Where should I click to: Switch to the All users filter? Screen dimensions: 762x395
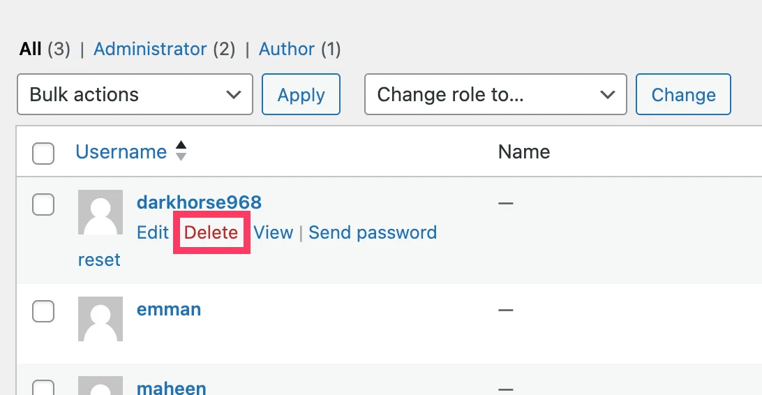31,50
